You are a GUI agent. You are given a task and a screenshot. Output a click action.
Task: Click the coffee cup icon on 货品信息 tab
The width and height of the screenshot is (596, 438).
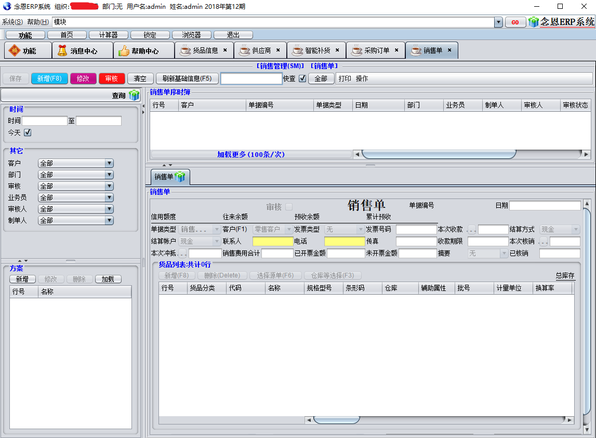coord(185,50)
